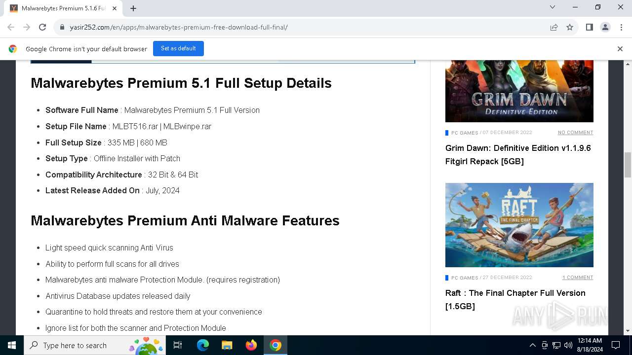Select the Full Setup Size line
The image size is (632, 355).
coord(106,142)
